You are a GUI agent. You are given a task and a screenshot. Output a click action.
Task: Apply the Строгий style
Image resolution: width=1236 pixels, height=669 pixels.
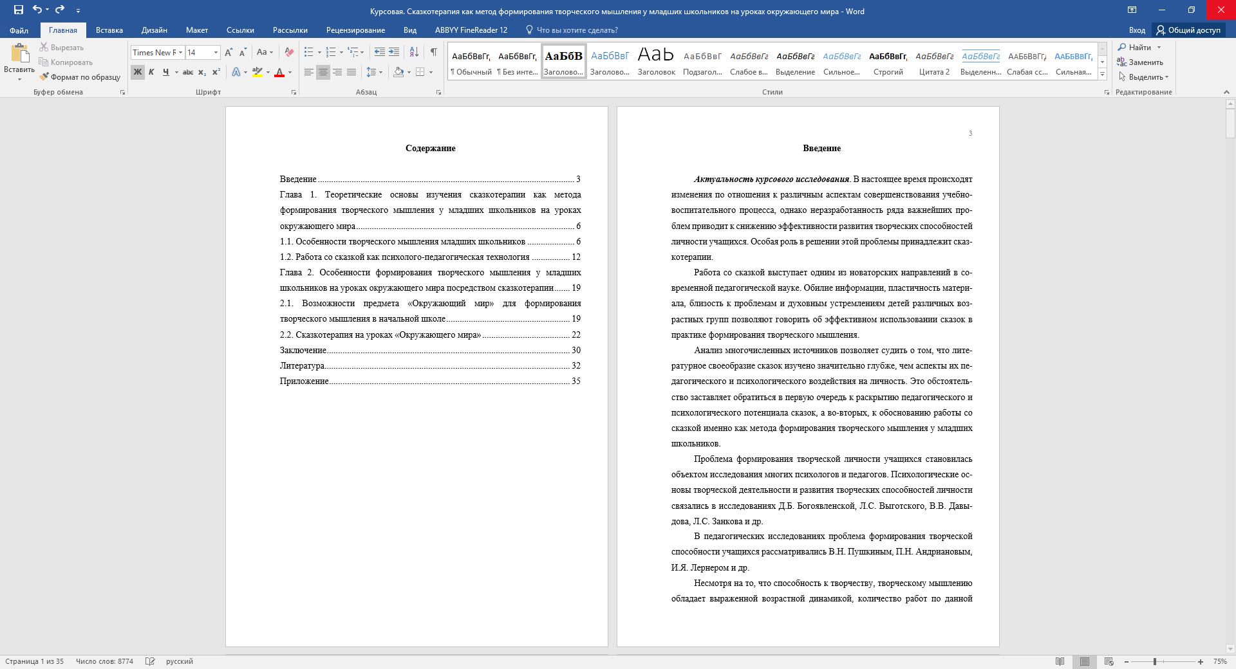(888, 62)
